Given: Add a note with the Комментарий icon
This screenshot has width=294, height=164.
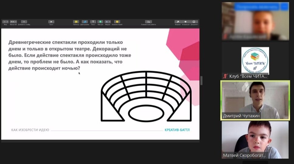Looking at the screenshot, I should coord(117,22).
